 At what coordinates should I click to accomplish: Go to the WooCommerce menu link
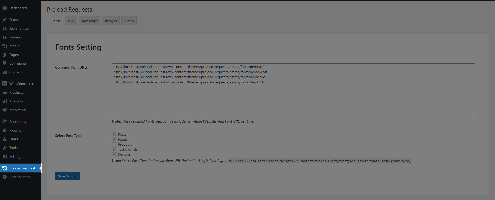click(x=21, y=84)
